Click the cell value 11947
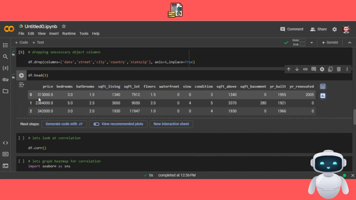 pyautogui.click(x=135, y=111)
